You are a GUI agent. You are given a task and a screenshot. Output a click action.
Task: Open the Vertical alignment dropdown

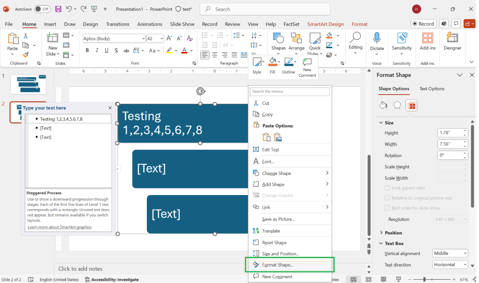pyautogui.click(x=450, y=253)
